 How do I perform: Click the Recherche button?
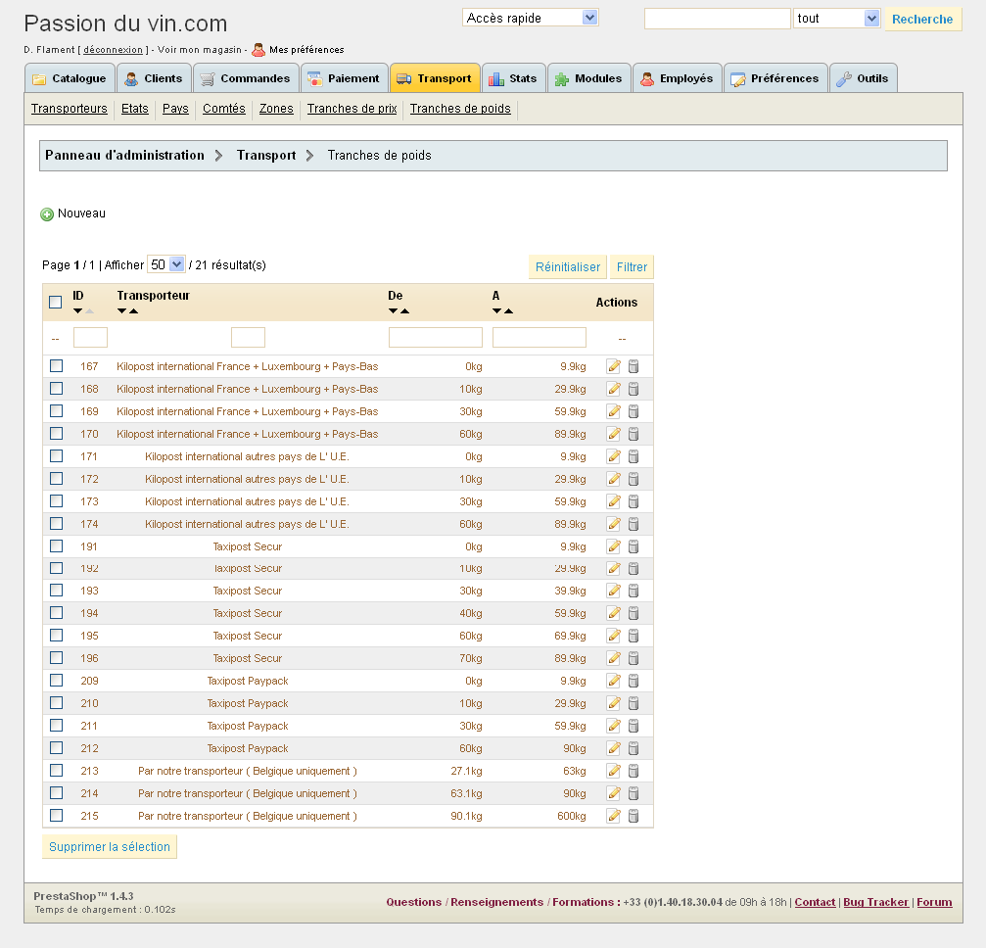point(922,19)
